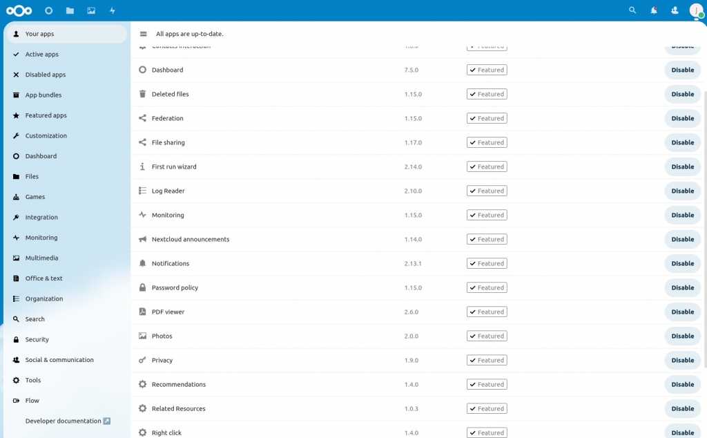
Task: Open the Photos app icon in the header
Action: tap(90, 10)
